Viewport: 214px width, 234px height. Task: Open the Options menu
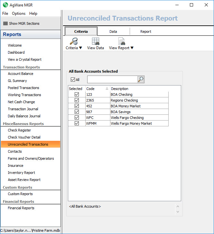click(19, 14)
